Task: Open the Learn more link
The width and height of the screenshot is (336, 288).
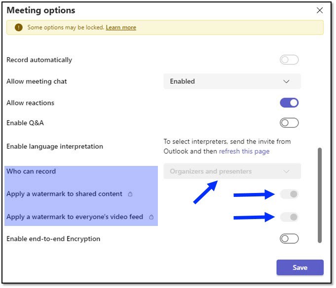Action: click(x=121, y=28)
